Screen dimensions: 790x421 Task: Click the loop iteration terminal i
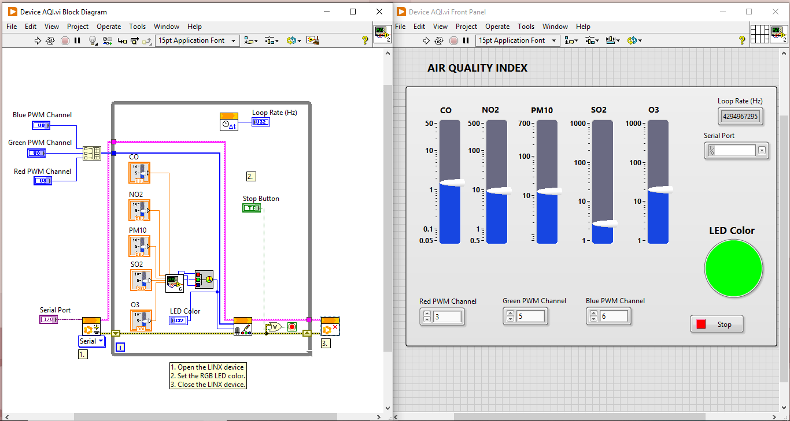[120, 347]
